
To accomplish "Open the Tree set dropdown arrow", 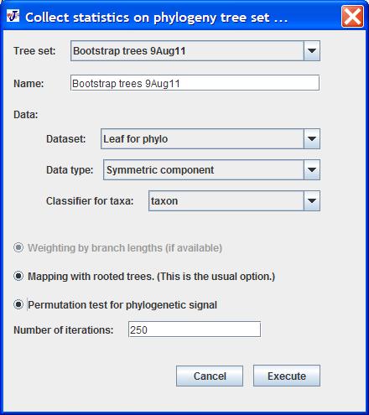I will (x=312, y=51).
